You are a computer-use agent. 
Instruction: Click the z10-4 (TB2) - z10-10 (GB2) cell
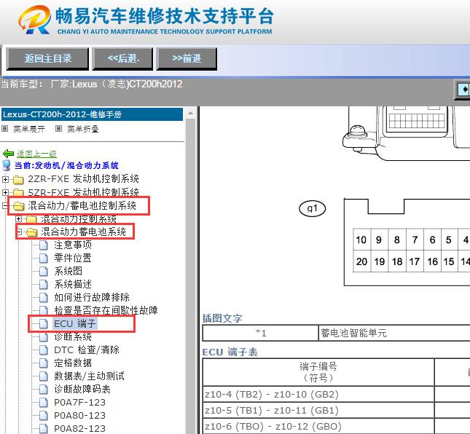[318, 394]
